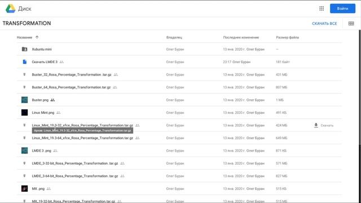Click archive icon of LMDE_3-64-bit file
361x203 pixels.
(x=24, y=176)
